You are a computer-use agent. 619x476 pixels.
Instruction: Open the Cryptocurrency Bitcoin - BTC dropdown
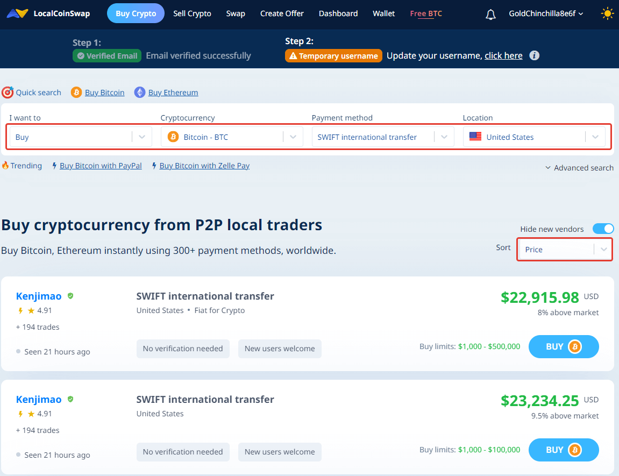point(232,137)
